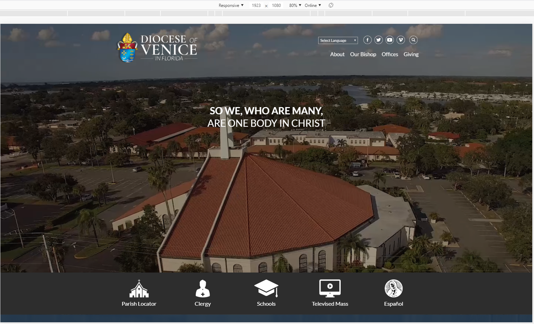Click the Español Our Lady icon
This screenshot has height=324, width=534.
[x=394, y=288]
